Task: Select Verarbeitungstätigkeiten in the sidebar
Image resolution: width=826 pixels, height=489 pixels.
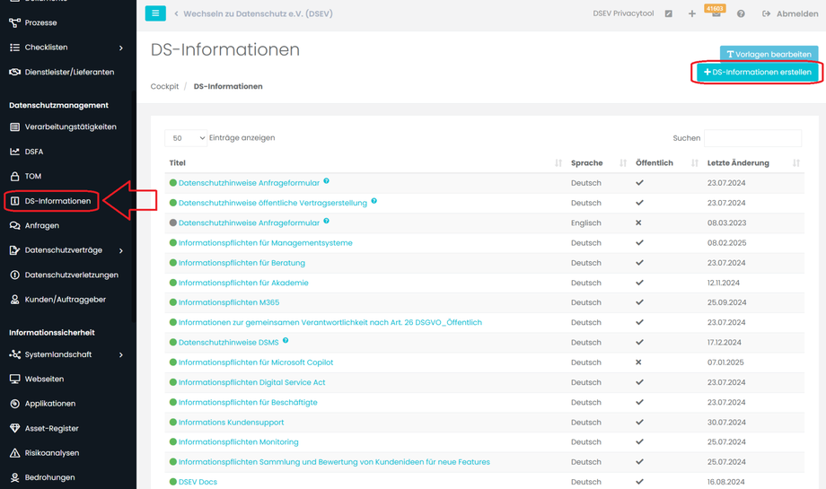Action: (x=70, y=127)
